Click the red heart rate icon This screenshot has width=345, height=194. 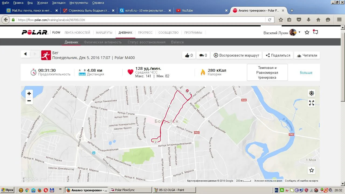130,72
